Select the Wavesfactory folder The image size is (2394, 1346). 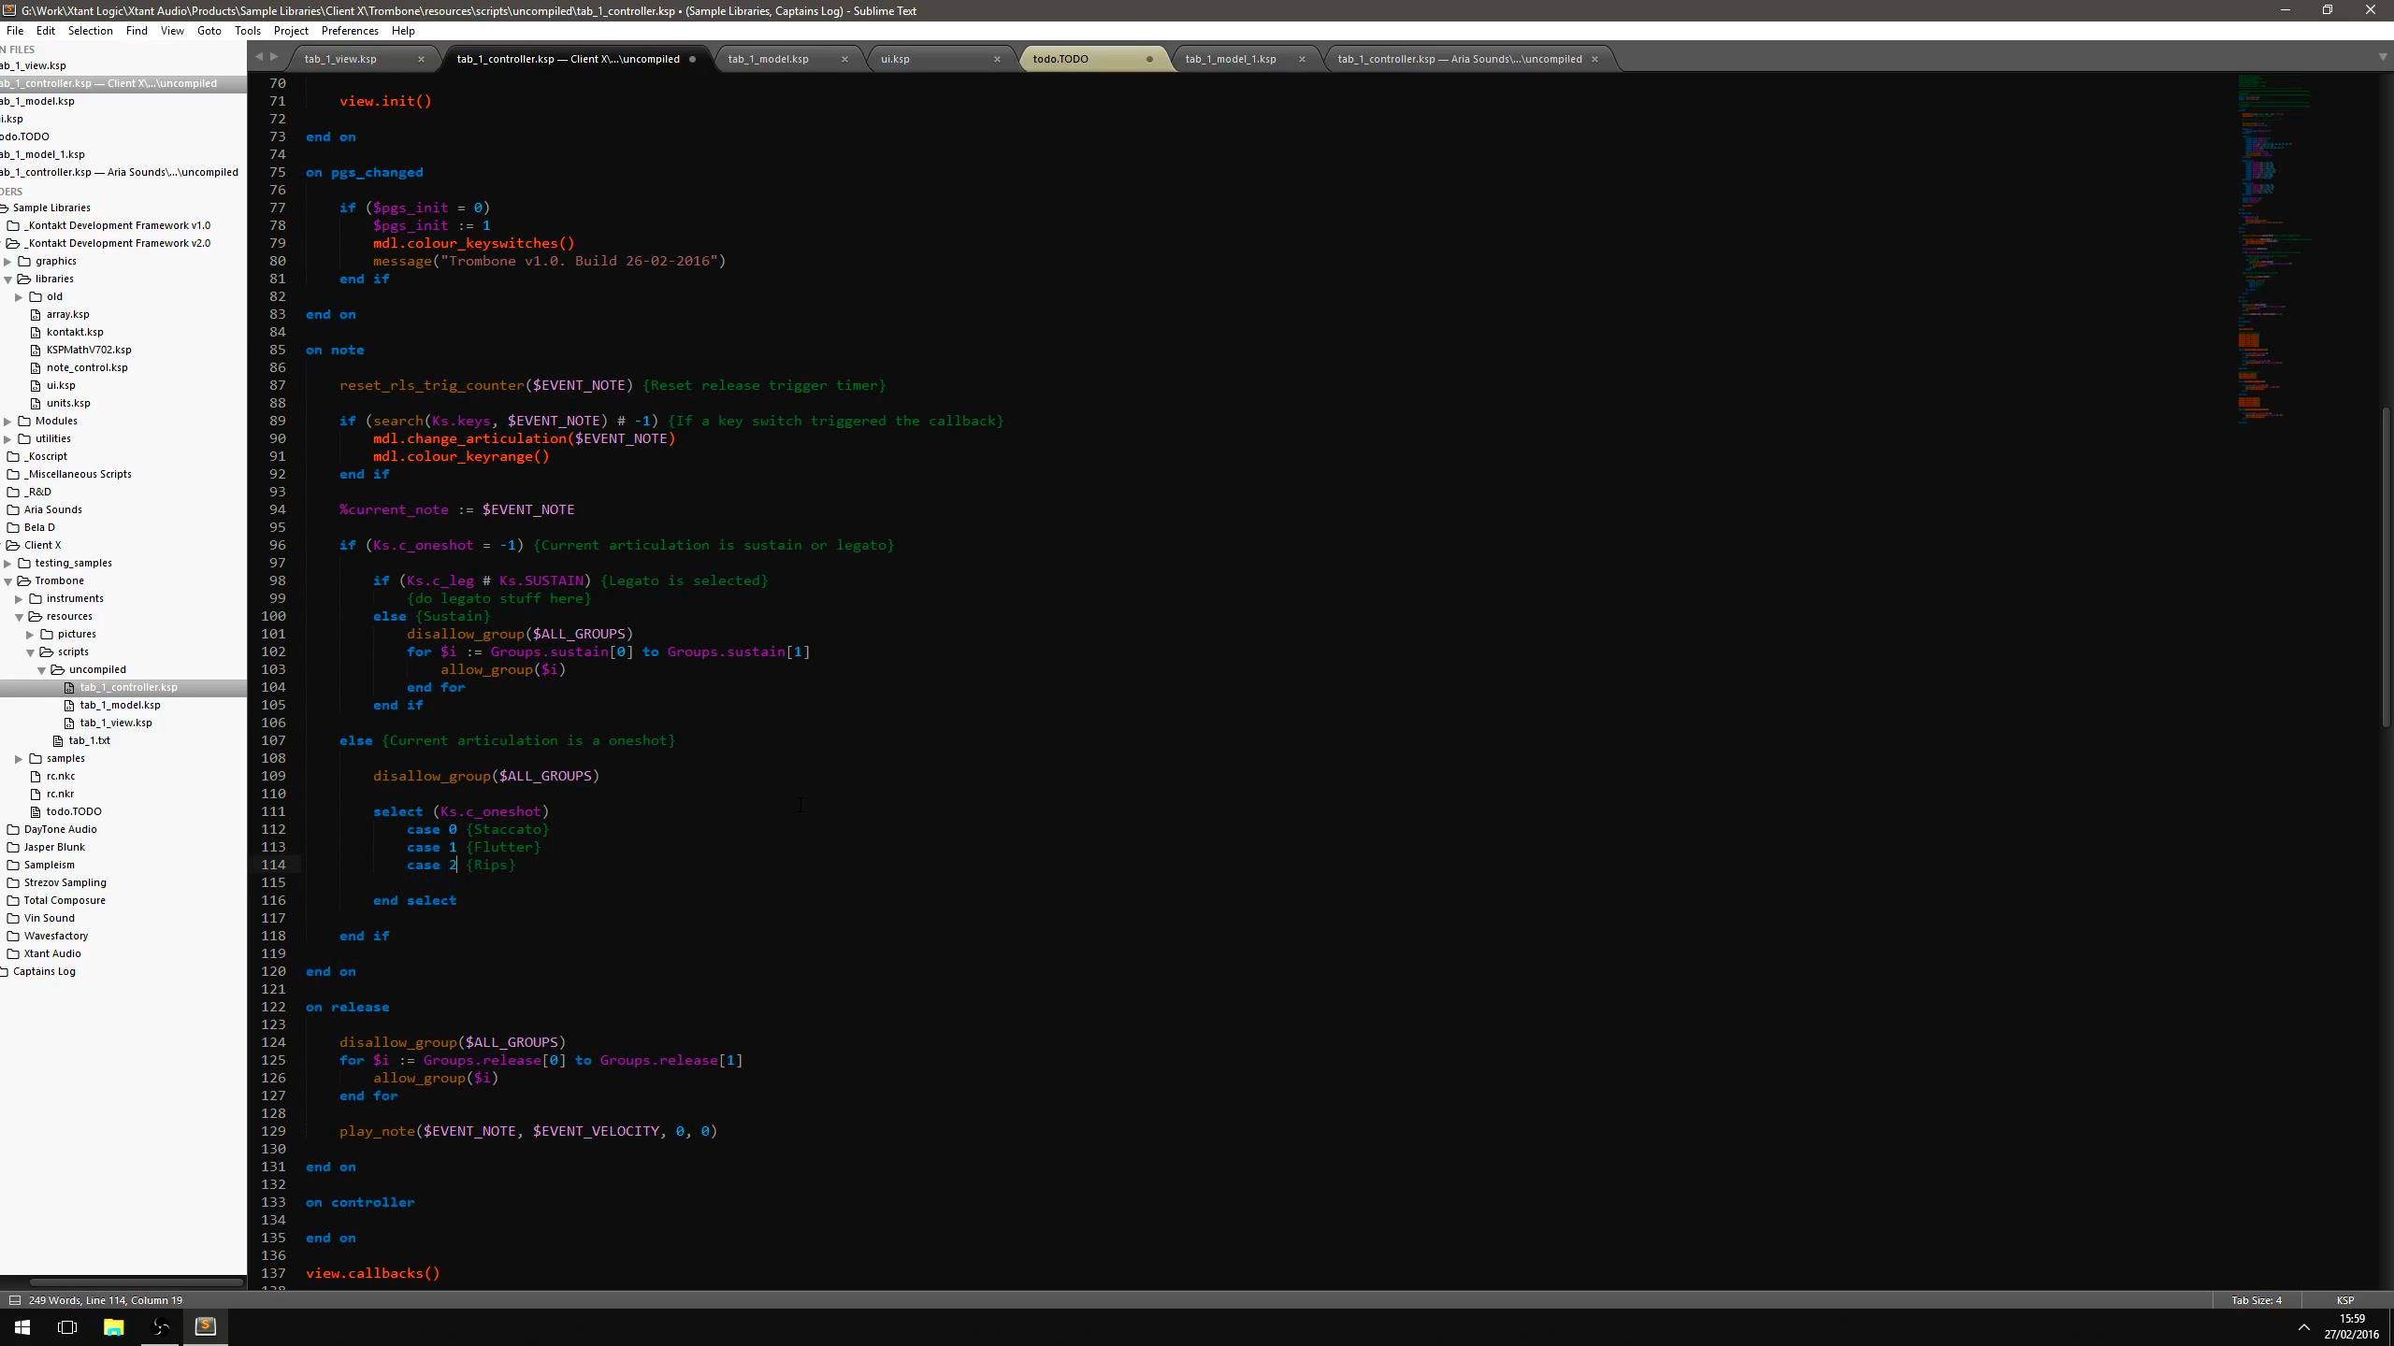56,937
